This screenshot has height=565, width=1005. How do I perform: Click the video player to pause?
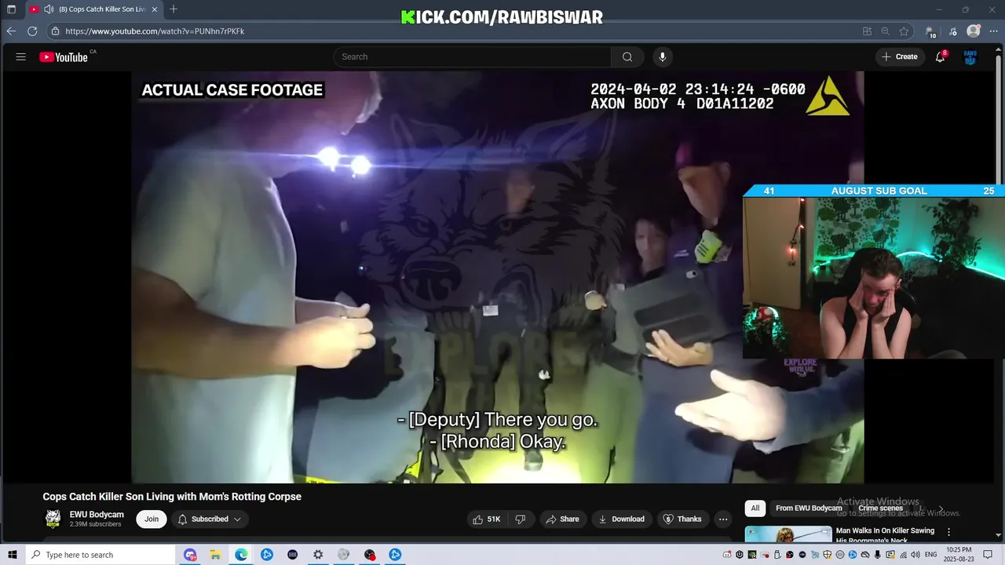click(x=498, y=277)
